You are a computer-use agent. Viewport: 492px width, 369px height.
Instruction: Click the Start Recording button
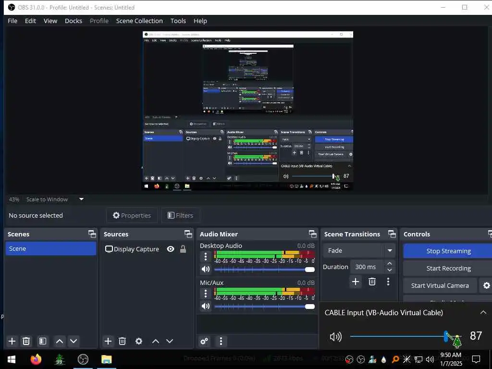448,268
